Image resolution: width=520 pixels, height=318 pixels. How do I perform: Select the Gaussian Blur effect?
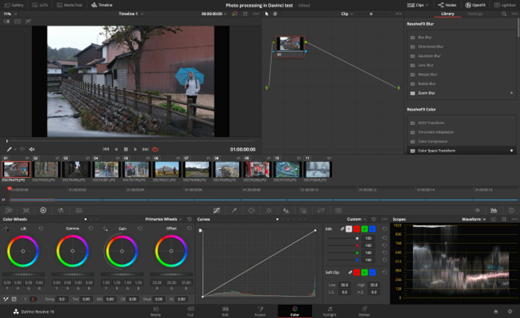429,56
